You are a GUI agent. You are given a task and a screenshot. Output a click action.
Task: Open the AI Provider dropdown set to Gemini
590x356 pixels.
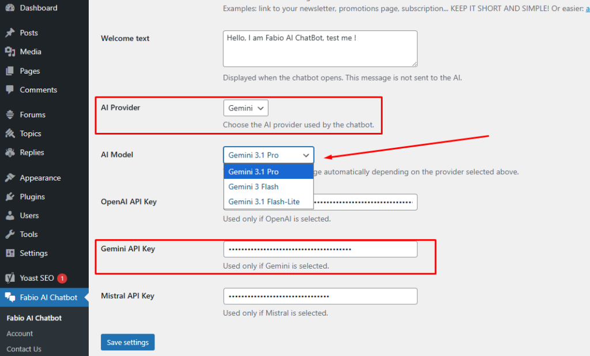(245, 108)
